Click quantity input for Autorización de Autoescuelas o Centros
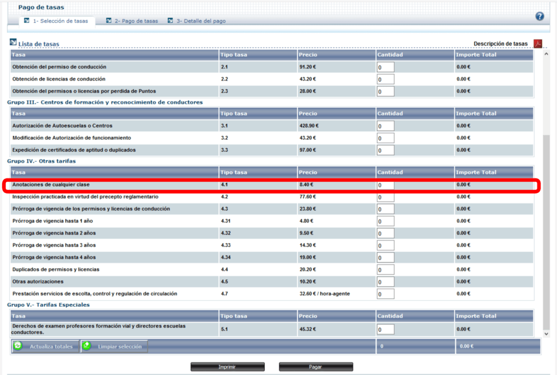The width and height of the screenshot is (557, 375). coord(385,126)
